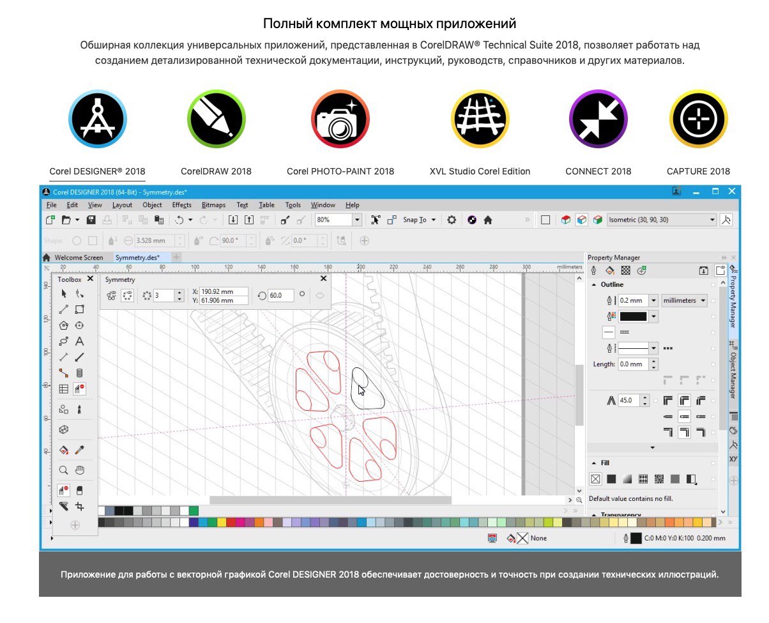Image resolution: width=769 pixels, height=623 pixels.
Task: Open the XVL Studio Corel Edition tab
Action: tap(480, 171)
